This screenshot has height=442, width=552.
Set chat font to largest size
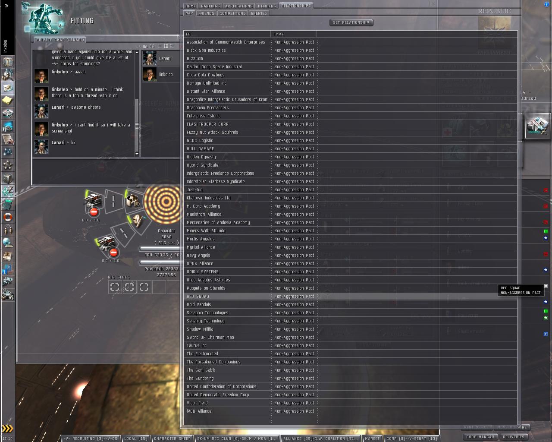click(x=152, y=46)
